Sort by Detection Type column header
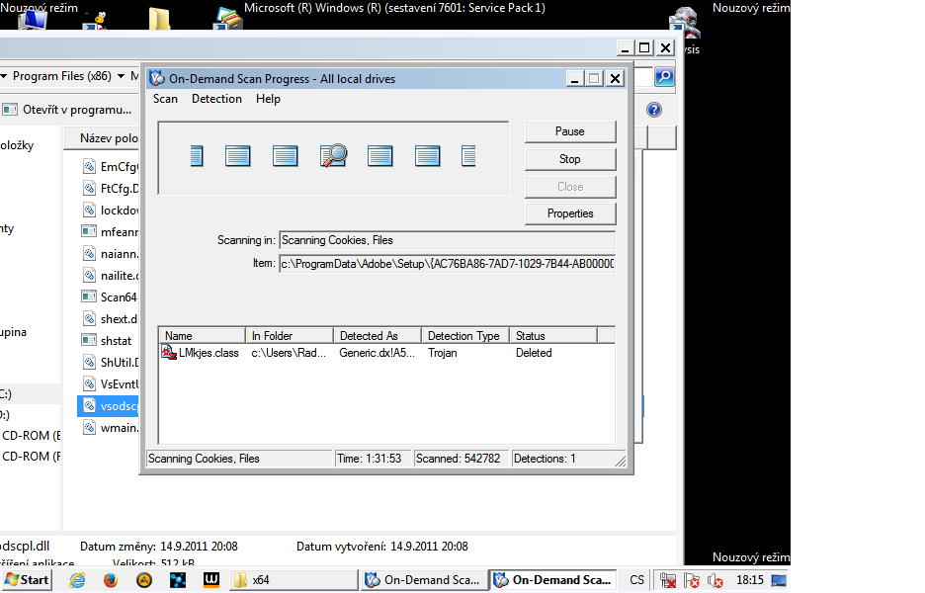Viewport: 925px width, 593px height. point(464,336)
